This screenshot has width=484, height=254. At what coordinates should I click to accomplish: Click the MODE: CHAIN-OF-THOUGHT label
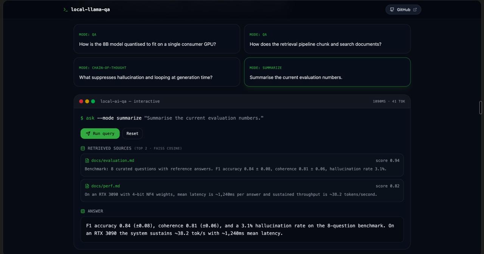[102, 68]
